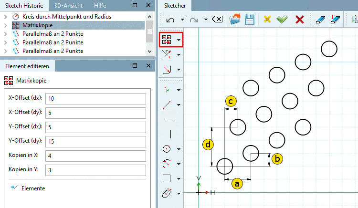
Task: Click the circle icon beside Kreis durch Mittelpunkt
Action: pos(16,17)
